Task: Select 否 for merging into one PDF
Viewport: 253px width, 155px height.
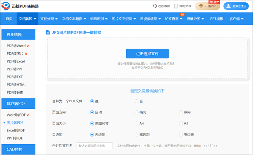Action: [x=136, y=101]
